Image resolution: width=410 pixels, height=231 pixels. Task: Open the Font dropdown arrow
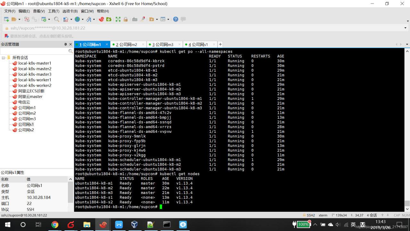pyautogui.click(x=94, y=19)
